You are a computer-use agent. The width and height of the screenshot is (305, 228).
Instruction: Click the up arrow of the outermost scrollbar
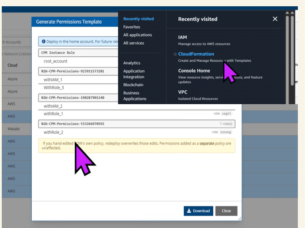pyautogui.click(x=292, y=13)
